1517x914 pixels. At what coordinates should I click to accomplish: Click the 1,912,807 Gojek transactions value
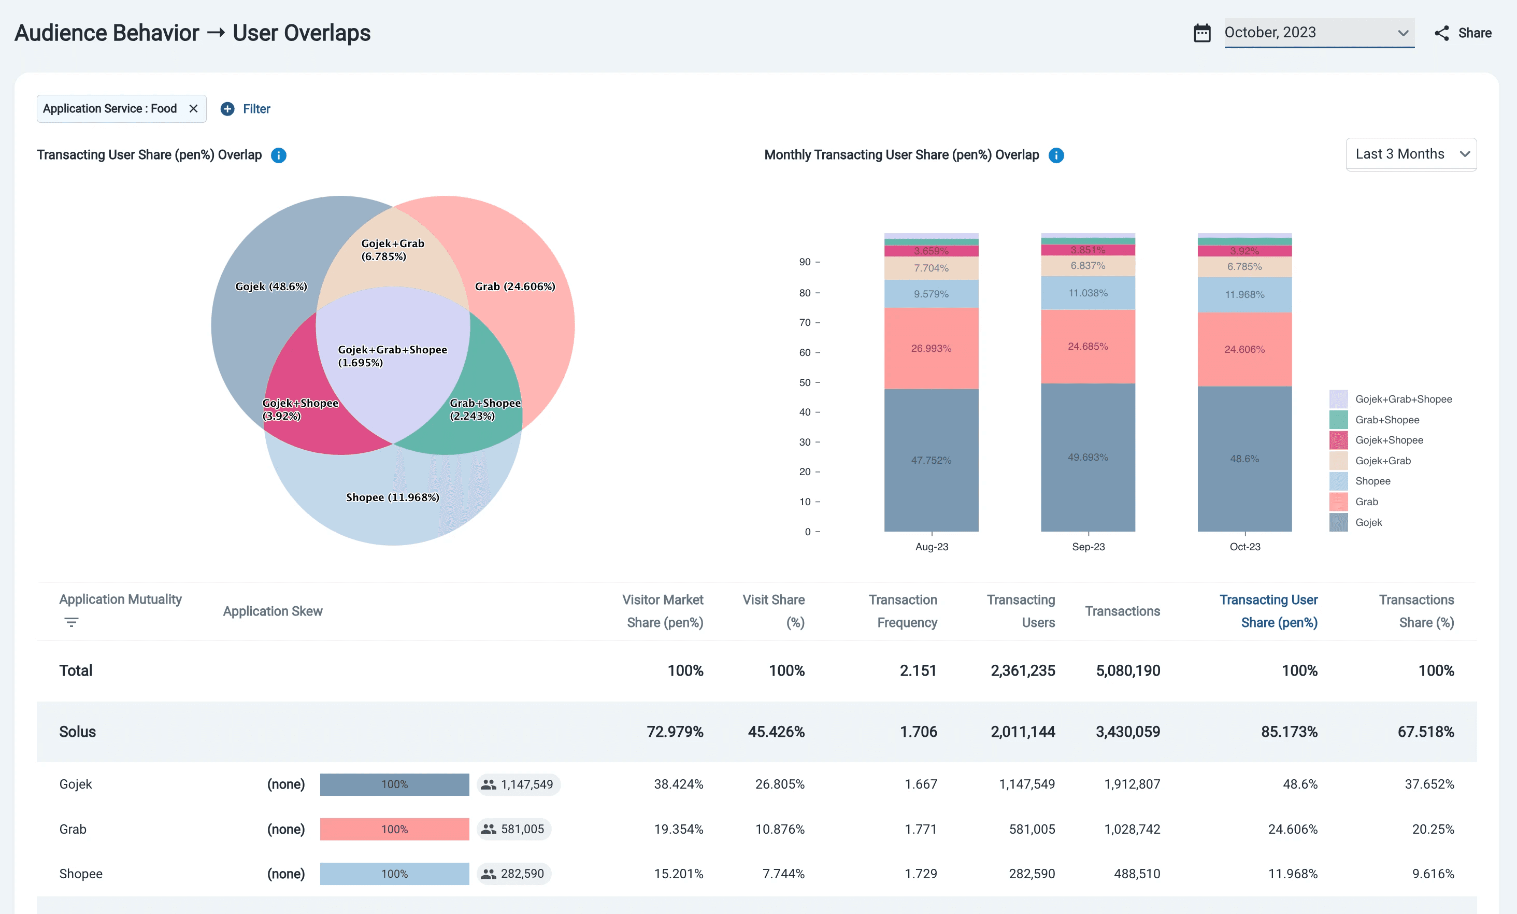coord(1132,784)
